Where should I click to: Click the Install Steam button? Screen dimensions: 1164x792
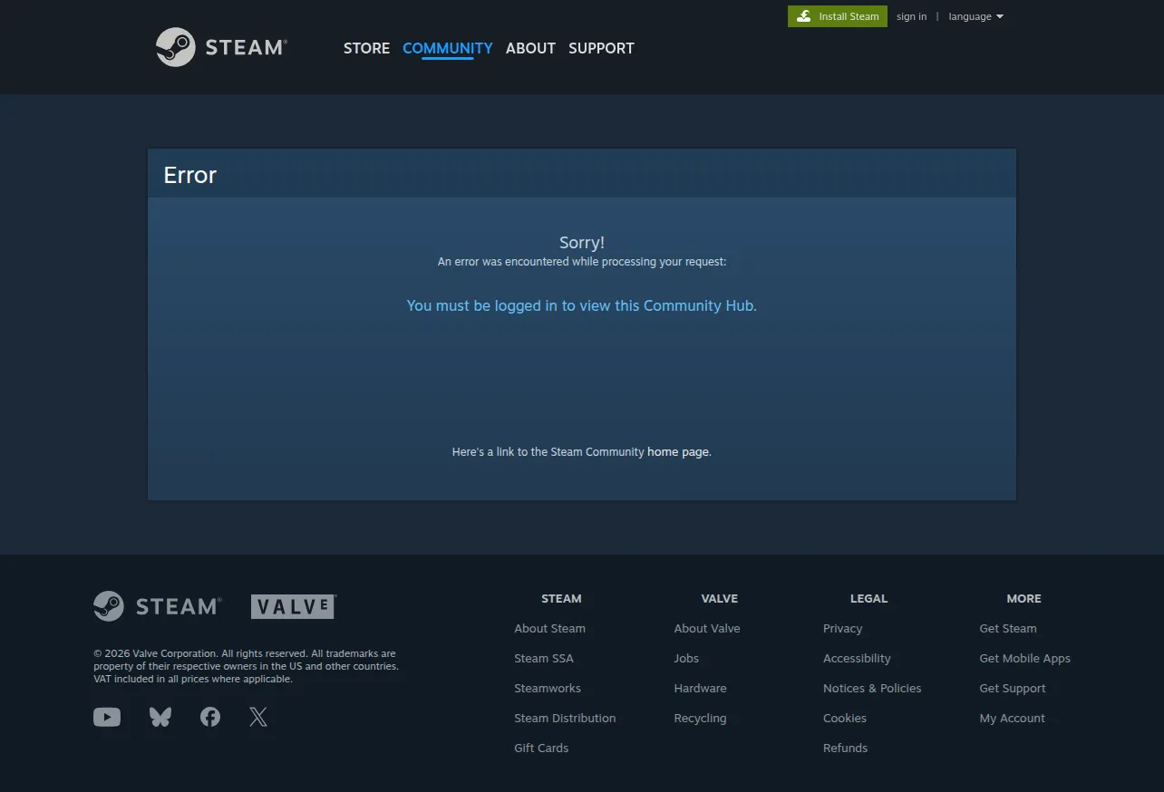click(x=838, y=16)
